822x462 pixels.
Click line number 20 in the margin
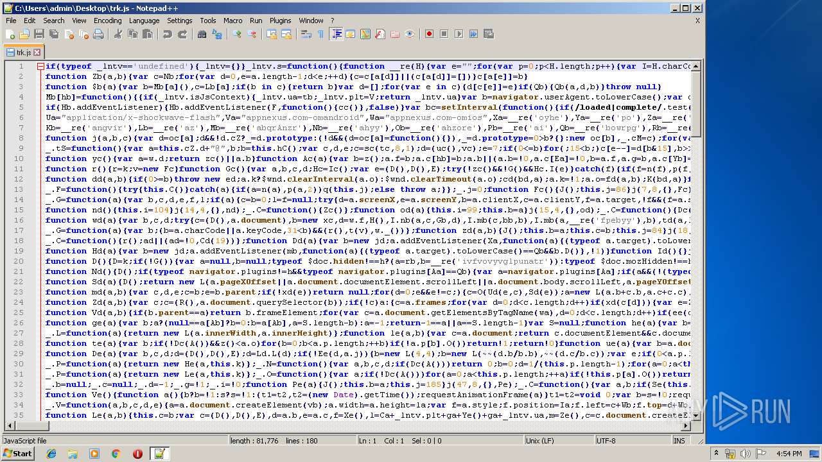tap(19, 261)
